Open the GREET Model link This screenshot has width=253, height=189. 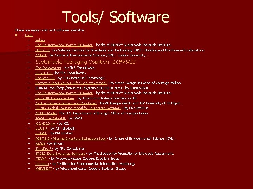46,113
